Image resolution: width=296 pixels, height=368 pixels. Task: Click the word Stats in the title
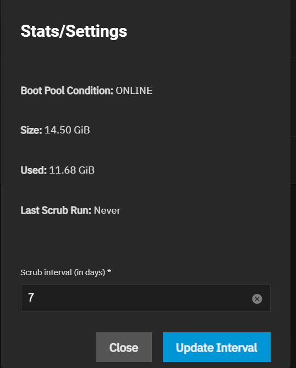coord(40,31)
